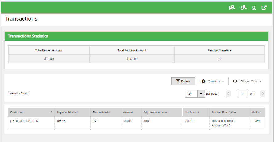Click the Order# 000000003 description text
This screenshot has width=274, height=142.
(223, 121)
